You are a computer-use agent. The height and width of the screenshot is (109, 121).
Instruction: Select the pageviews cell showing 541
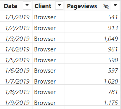click(x=93, y=16)
